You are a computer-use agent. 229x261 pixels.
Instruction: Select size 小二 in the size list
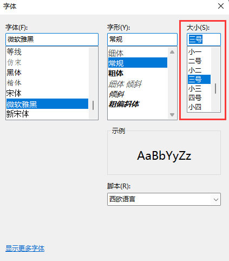coord(199,70)
